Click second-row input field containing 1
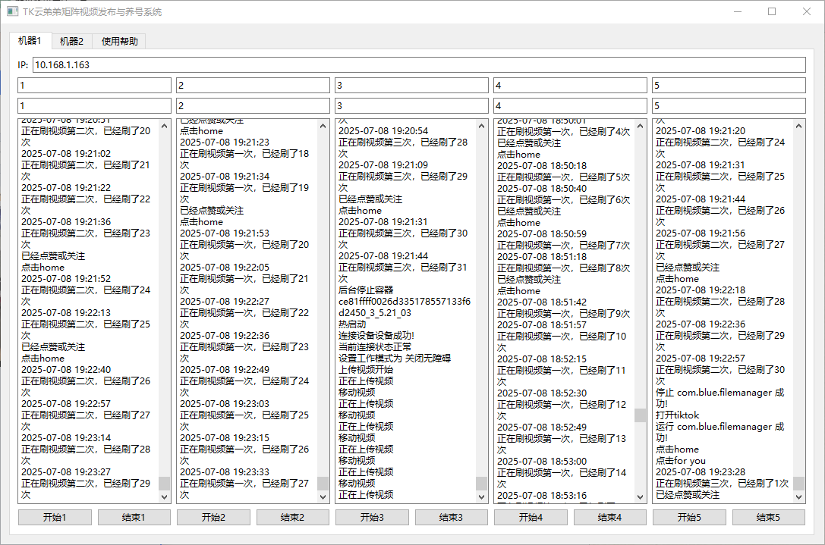825x545 pixels. tap(94, 105)
